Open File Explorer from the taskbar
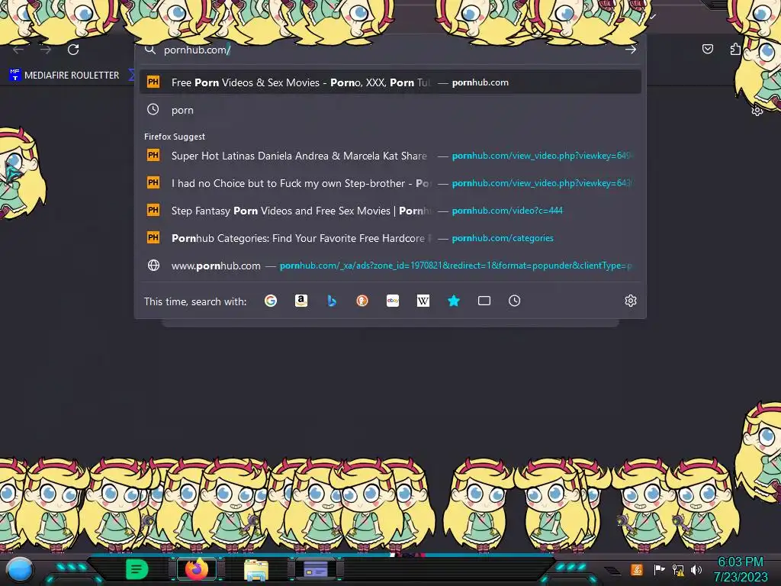This screenshot has height=586, width=781. (256, 570)
